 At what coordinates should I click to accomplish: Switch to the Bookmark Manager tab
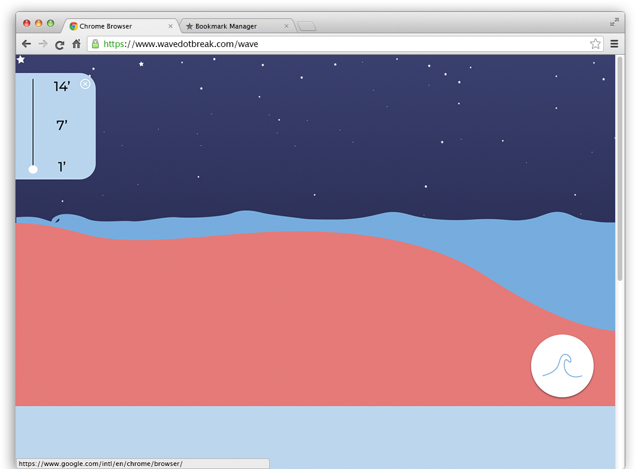[237, 26]
